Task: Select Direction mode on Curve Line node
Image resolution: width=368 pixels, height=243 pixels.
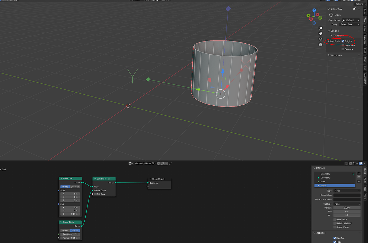Action: pos(75,187)
